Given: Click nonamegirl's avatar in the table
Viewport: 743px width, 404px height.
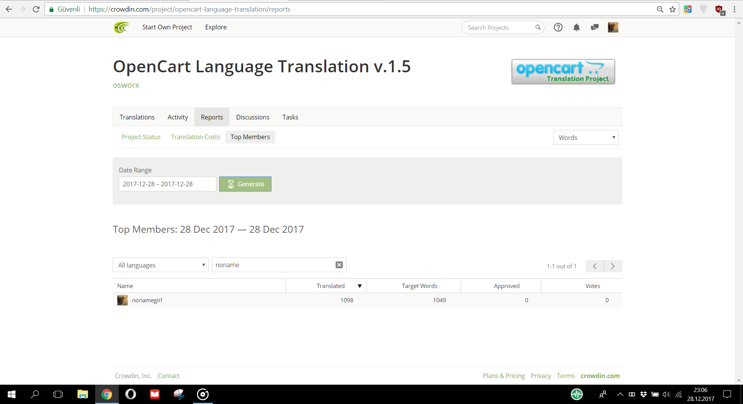Looking at the screenshot, I should 122,300.
